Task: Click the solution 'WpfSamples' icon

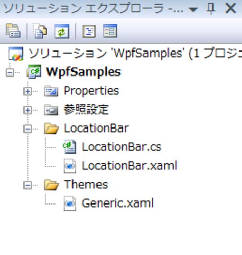Action: (16, 54)
